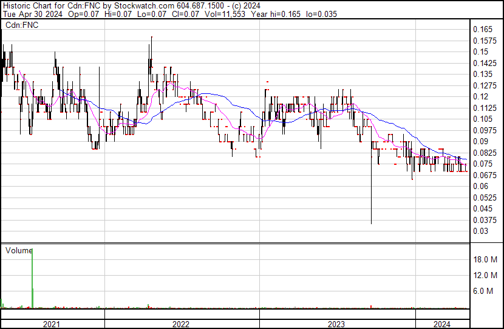Image resolution: width=504 pixels, height=329 pixels.
Task: Click the Volume panel label
Action: [x=18, y=250]
